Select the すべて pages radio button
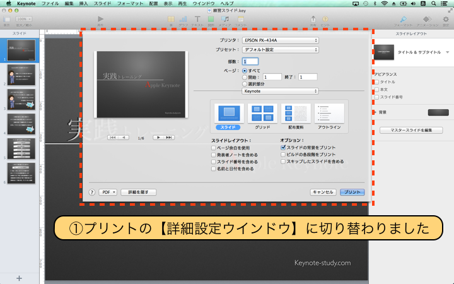454x284 pixels. (x=245, y=71)
